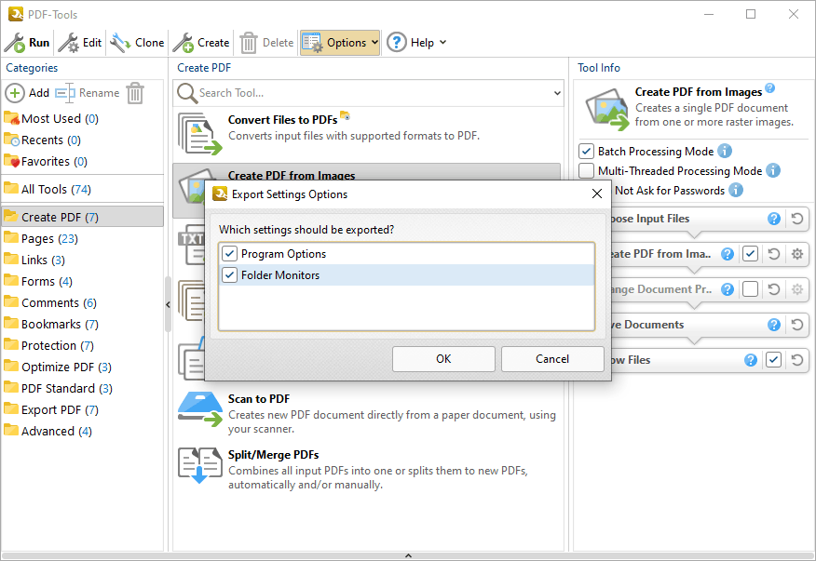Select Pages (23) category
The image size is (816, 561).
tap(41, 239)
